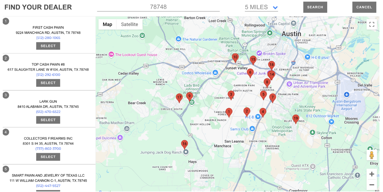Click map marker 10 above Sunset Valley
The width and height of the screenshot is (383, 192).
tap(235, 57)
